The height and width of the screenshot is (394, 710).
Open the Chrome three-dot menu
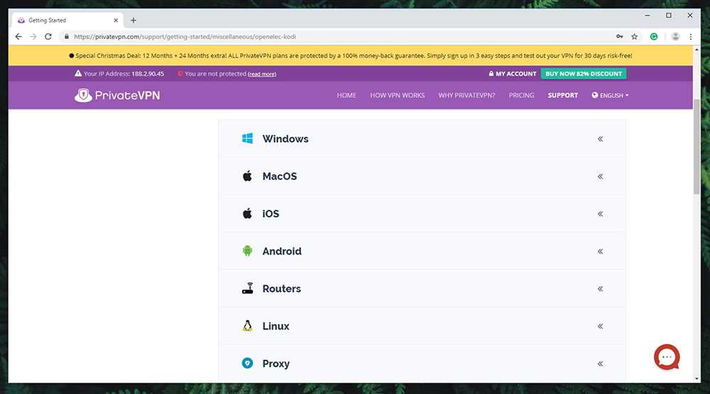click(x=691, y=37)
